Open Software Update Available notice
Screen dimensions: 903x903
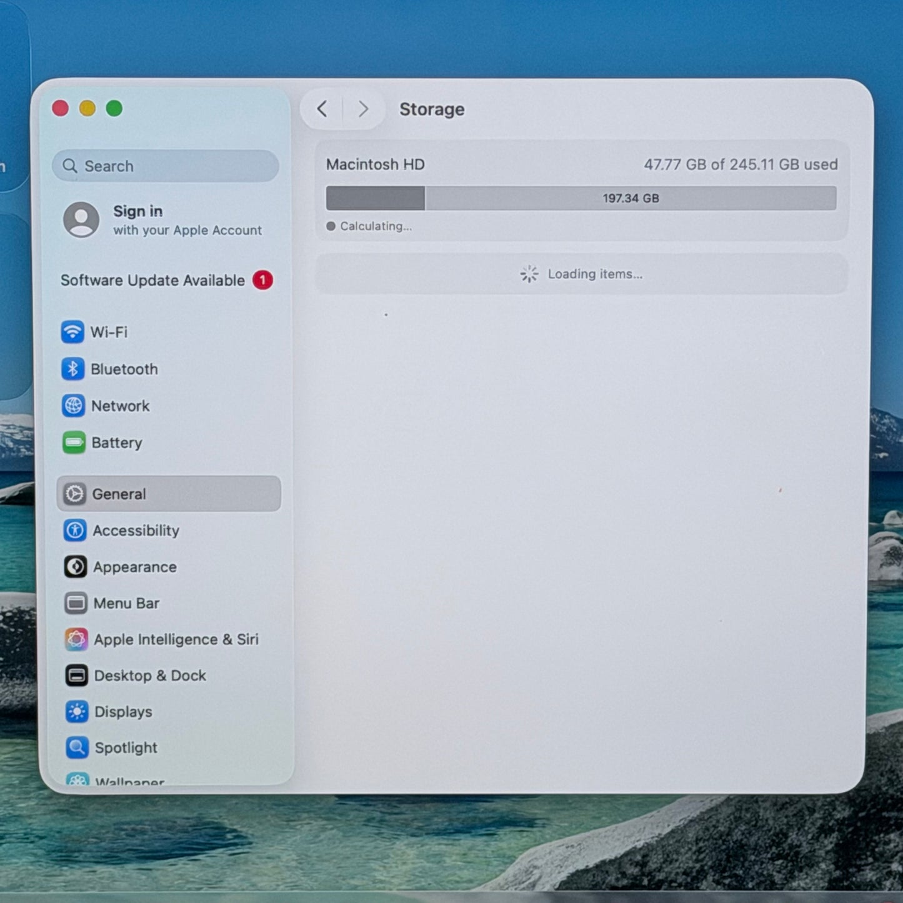pyautogui.click(x=166, y=280)
